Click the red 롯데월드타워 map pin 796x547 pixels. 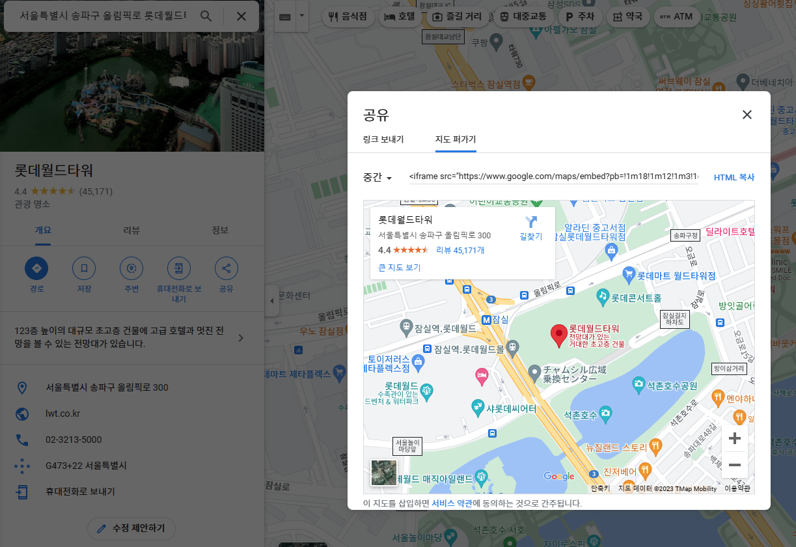click(x=558, y=335)
